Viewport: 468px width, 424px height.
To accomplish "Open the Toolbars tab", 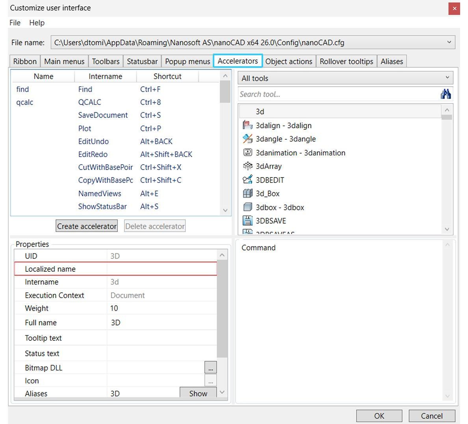I will click(106, 61).
